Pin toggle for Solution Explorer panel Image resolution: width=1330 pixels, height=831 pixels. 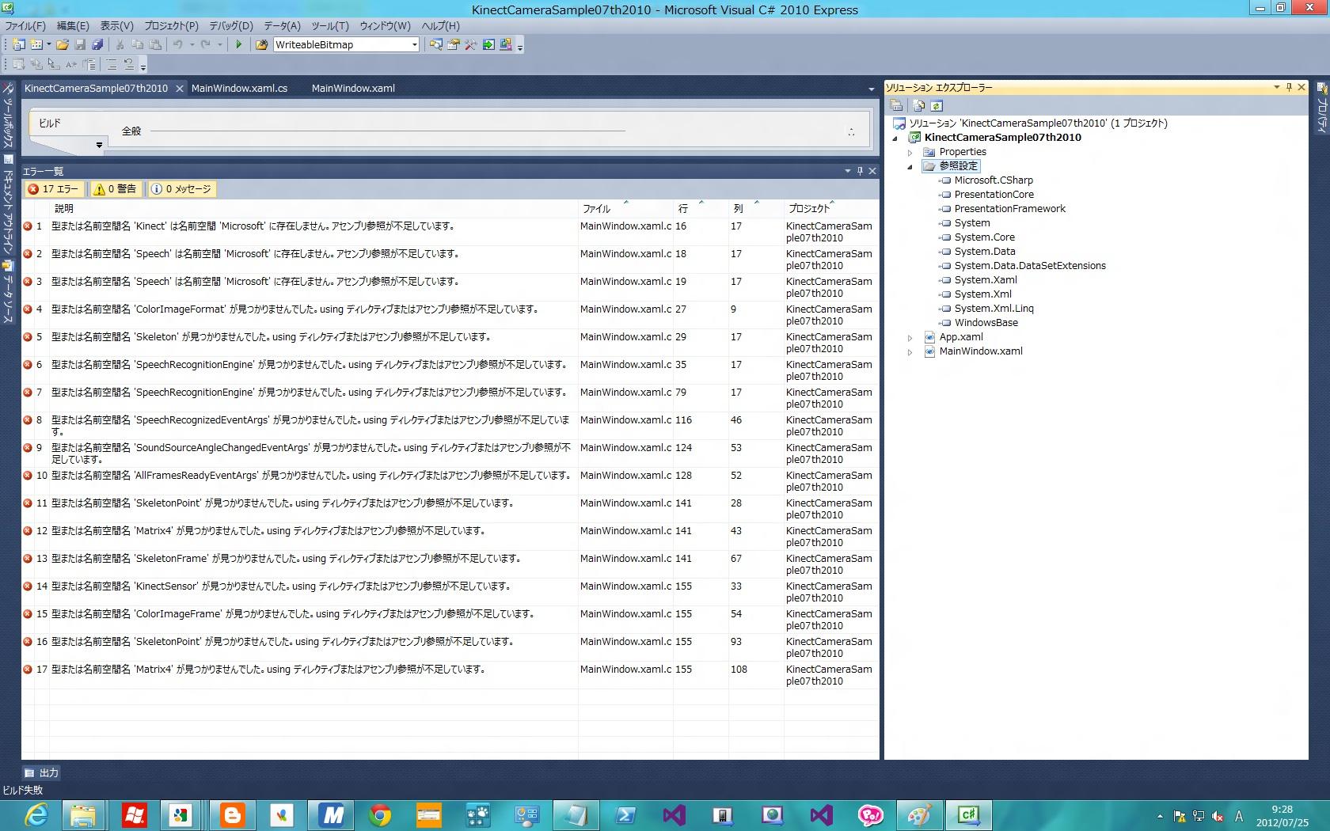pyautogui.click(x=1289, y=87)
